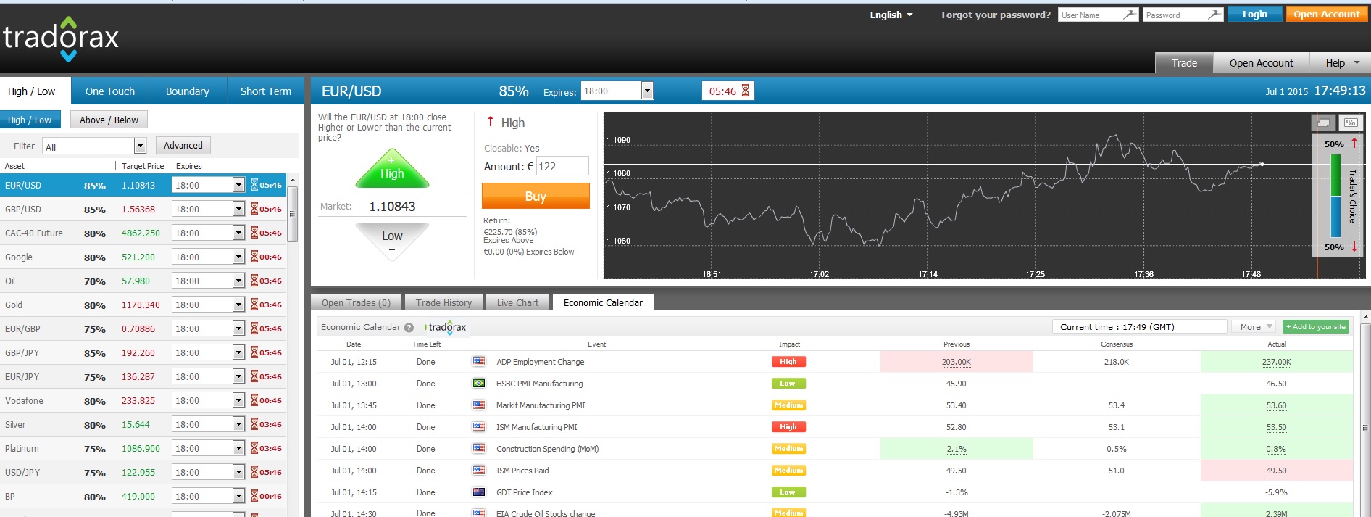Click the Low impact badge for HSBC PMI

788,384
